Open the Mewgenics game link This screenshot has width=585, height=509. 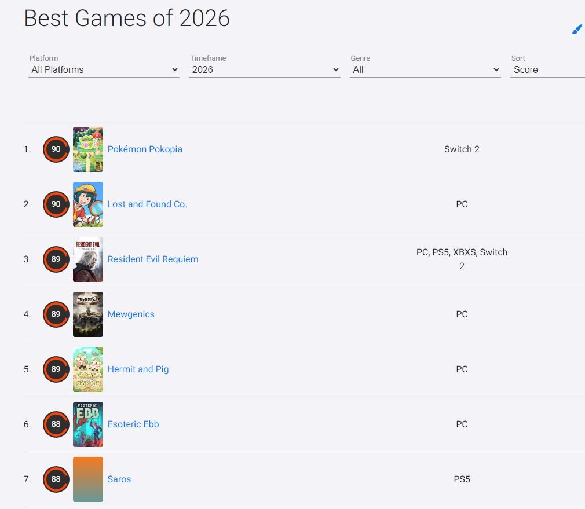(131, 314)
